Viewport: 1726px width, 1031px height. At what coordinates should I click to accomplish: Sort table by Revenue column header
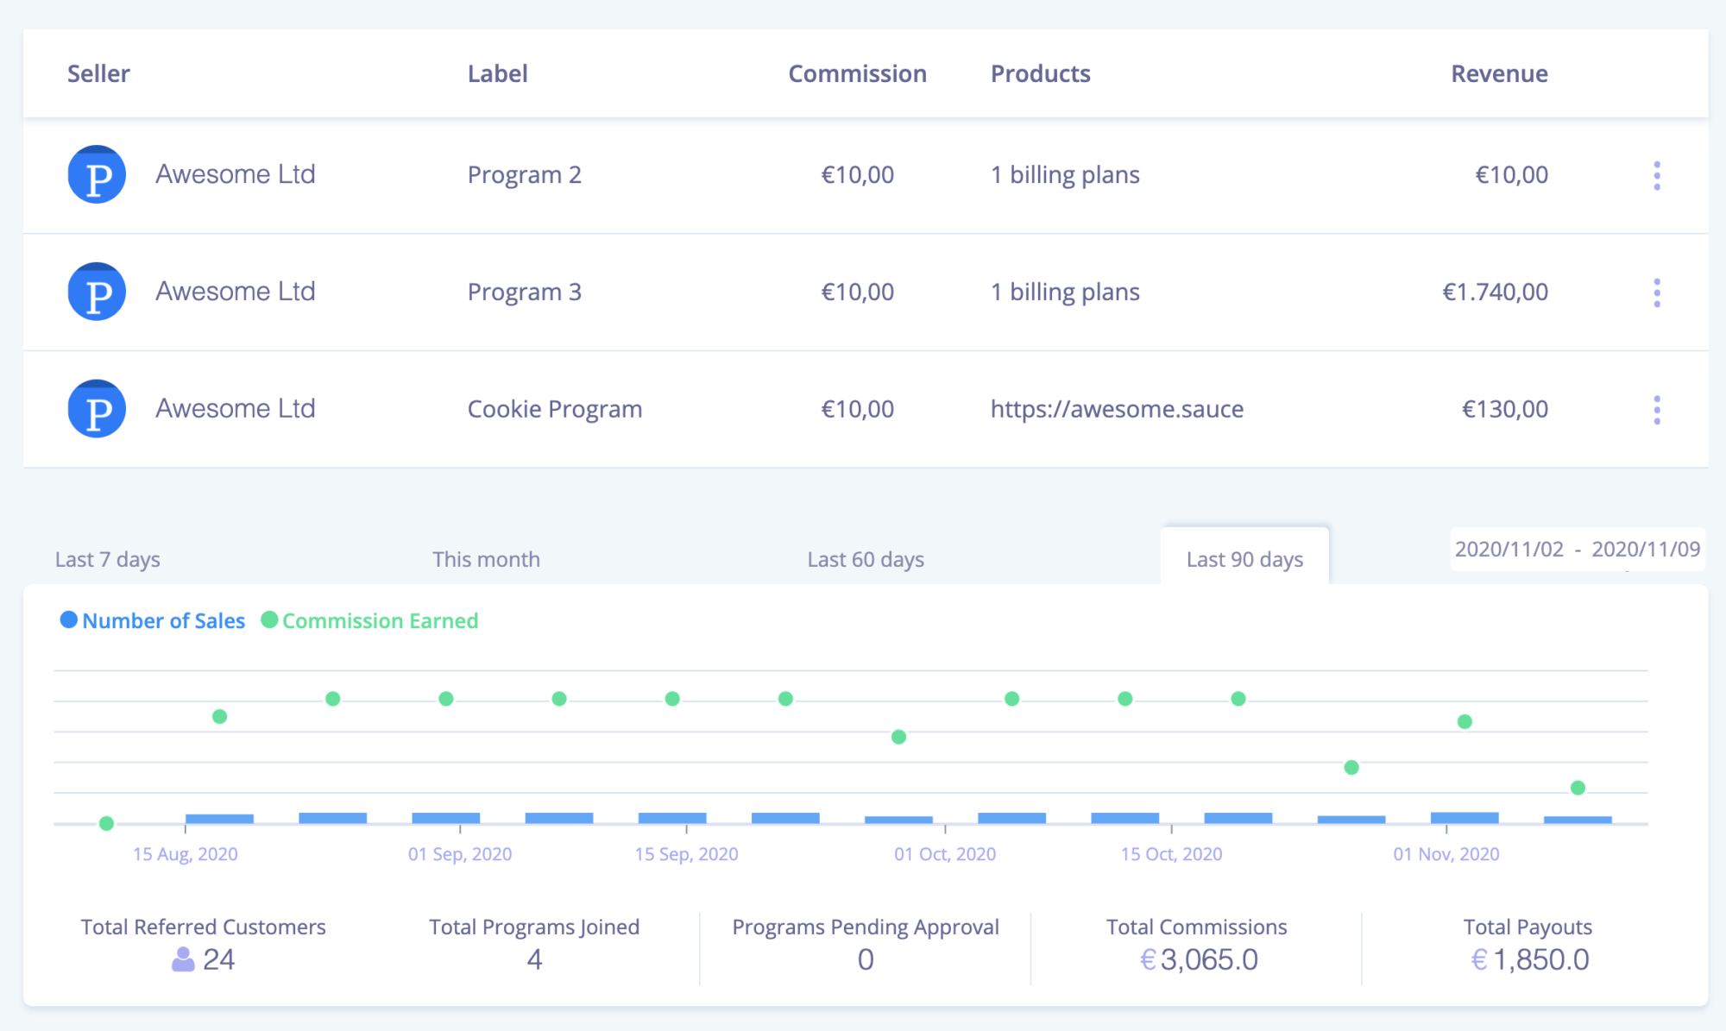pyautogui.click(x=1499, y=74)
